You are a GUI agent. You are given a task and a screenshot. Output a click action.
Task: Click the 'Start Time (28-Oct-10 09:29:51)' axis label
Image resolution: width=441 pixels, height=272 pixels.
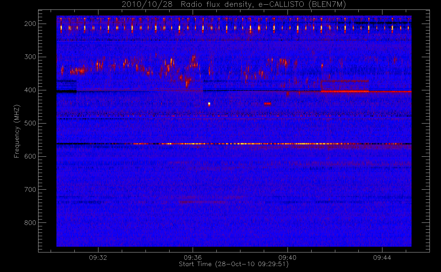pos(234,264)
